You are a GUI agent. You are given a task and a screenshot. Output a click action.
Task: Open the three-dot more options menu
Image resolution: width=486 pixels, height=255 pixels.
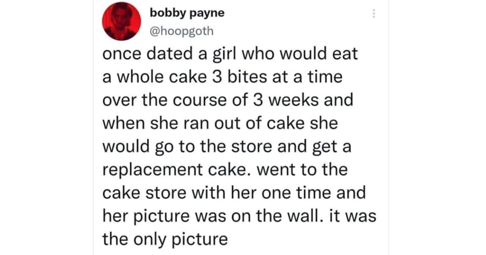373,14
